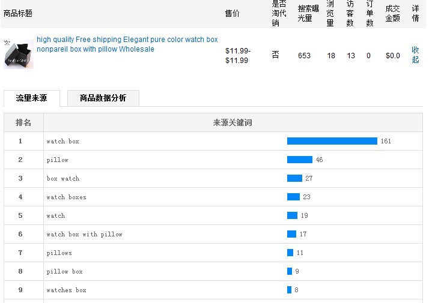Select the 'box watch' keyword row
Viewport: 435px width, 303px height.
pos(63,178)
